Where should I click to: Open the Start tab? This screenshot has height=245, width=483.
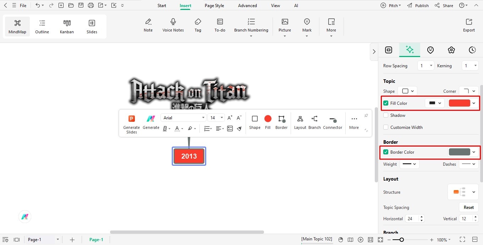(x=162, y=6)
